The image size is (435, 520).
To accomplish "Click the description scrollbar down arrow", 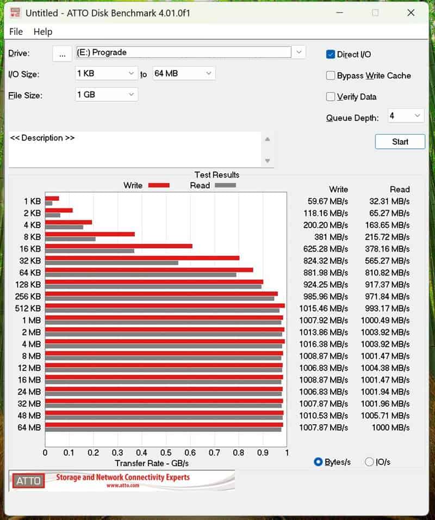I will 268,161.
